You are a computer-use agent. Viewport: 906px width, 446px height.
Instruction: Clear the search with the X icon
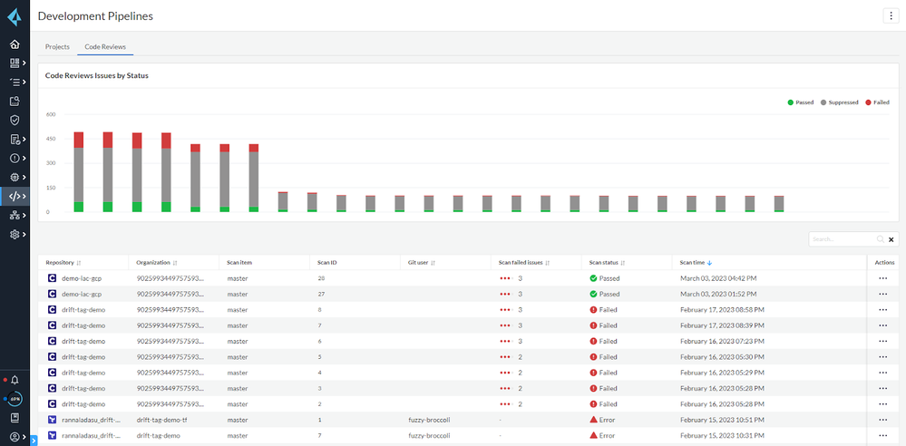[x=891, y=239]
